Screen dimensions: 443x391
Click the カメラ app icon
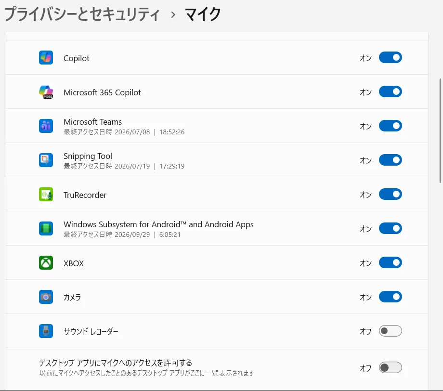coord(46,297)
